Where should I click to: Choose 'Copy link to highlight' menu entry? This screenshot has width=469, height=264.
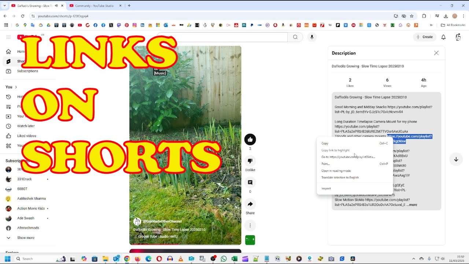click(354, 150)
